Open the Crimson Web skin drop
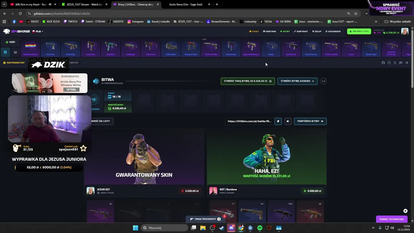 191,48
